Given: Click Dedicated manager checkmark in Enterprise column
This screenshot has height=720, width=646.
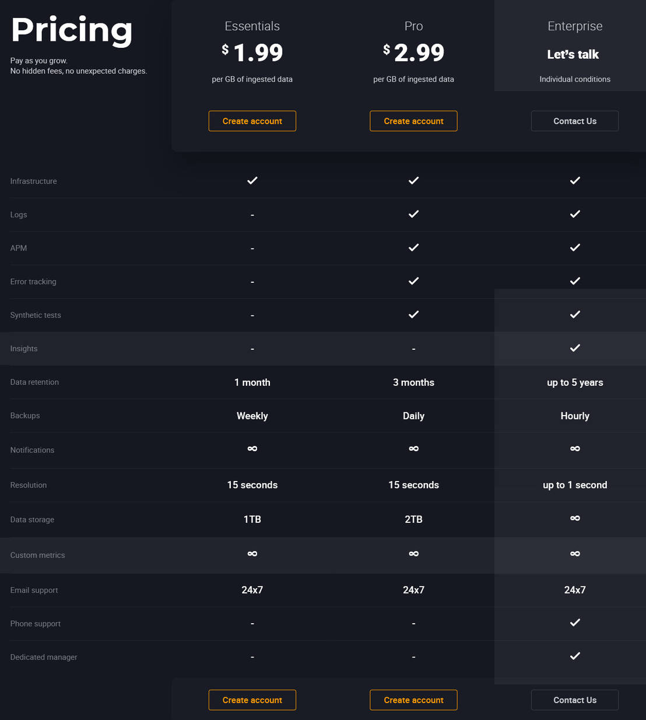Looking at the screenshot, I should coord(575,656).
